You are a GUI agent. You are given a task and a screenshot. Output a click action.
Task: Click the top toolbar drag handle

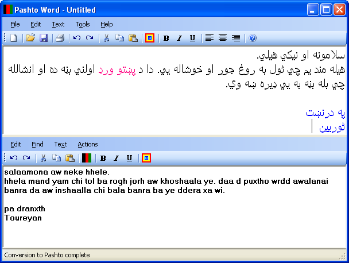pyautogui.click(x=5, y=38)
